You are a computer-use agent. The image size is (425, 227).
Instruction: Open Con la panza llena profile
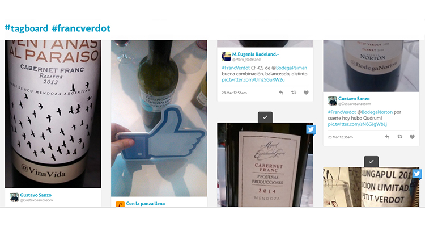tap(145, 204)
